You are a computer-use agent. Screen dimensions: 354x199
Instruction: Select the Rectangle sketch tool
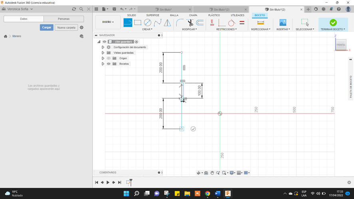click(x=137, y=23)
